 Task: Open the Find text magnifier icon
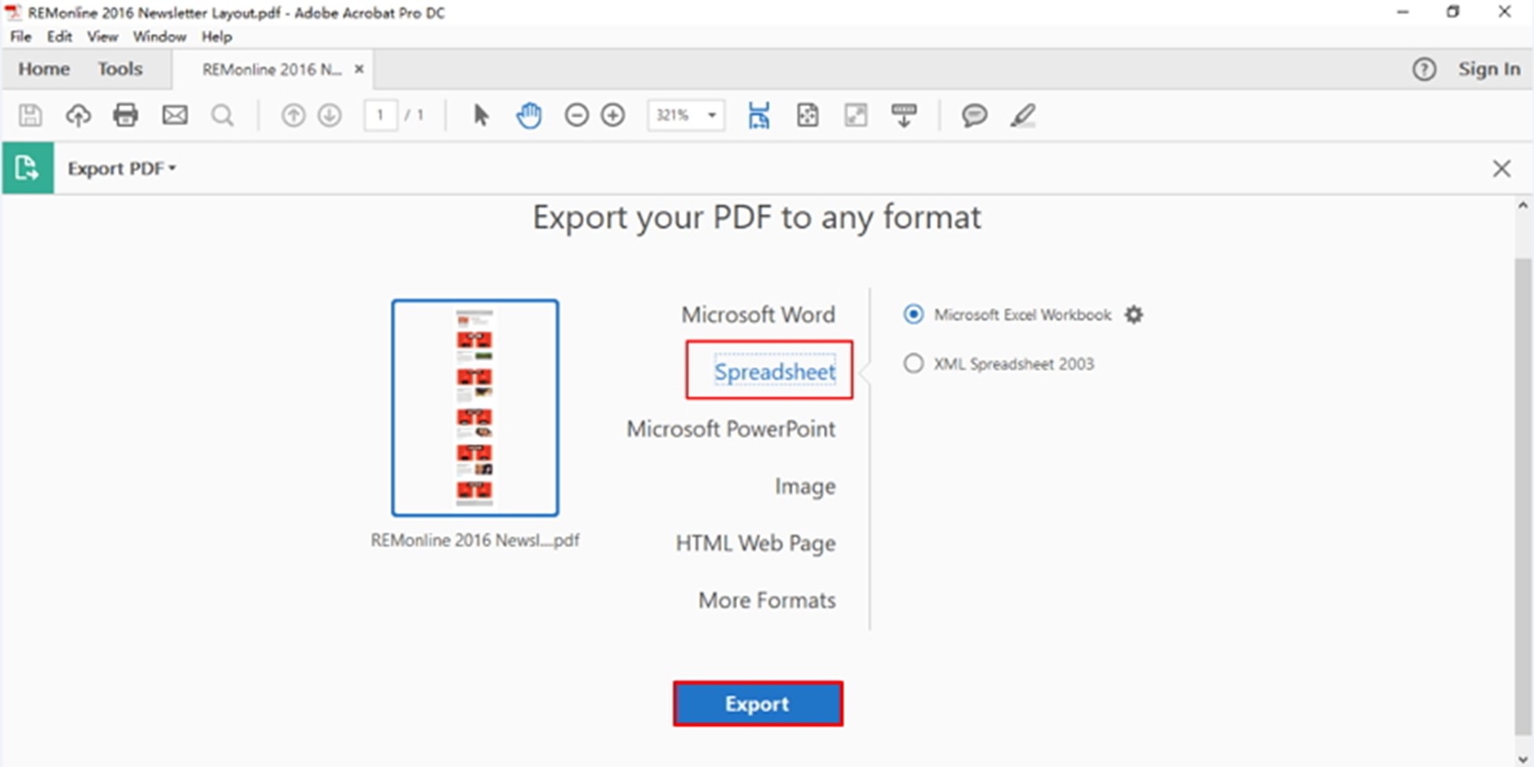(x=223, y=116)
